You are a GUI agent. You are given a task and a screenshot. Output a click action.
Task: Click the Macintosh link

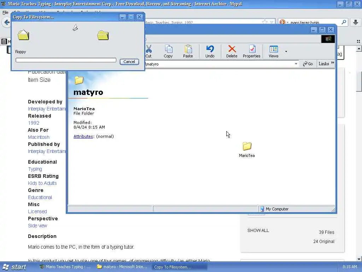tap(39, 137)
